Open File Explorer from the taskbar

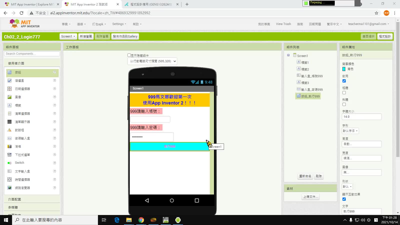click(x=129, y=220)
